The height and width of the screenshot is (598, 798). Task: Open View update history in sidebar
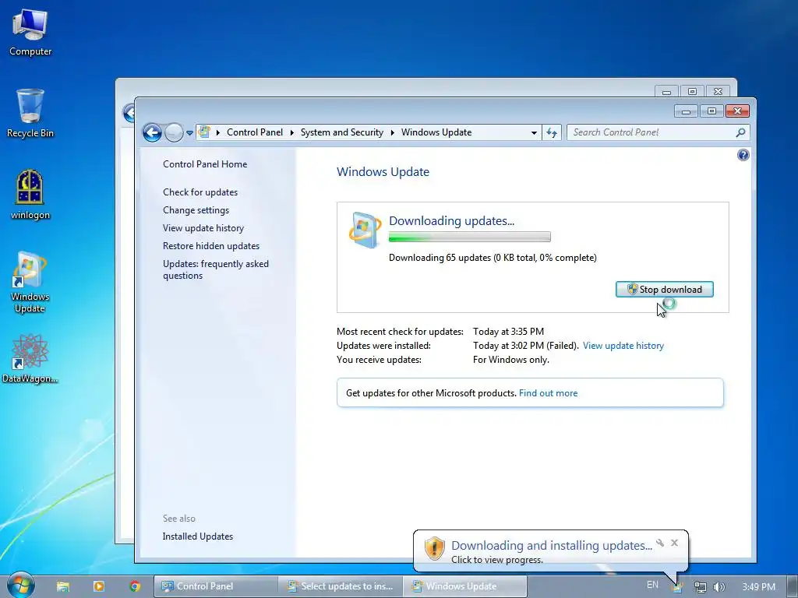203,228
